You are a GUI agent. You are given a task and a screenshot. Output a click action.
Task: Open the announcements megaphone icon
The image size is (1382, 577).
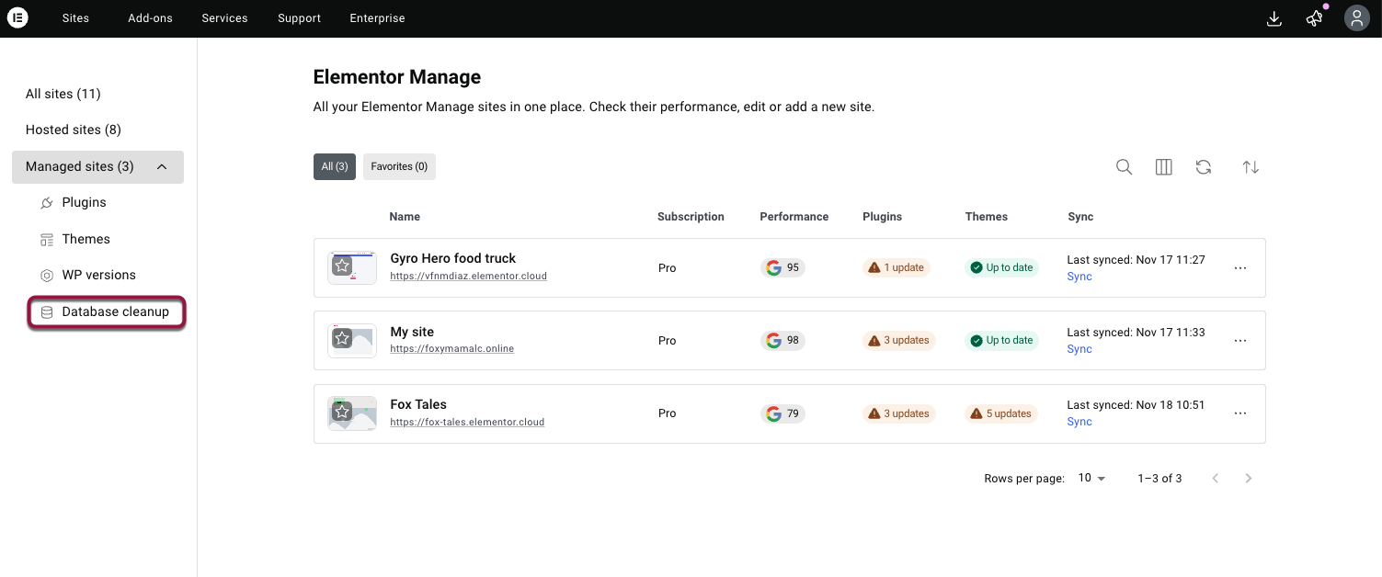1315,18
